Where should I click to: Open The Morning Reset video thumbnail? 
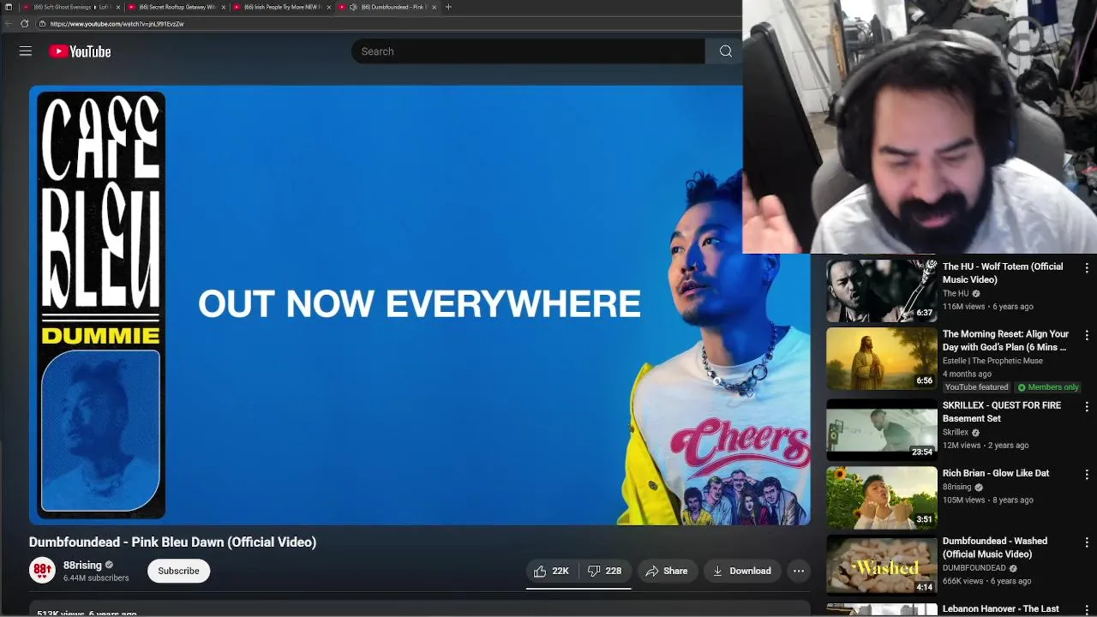click(x=882, y=358)
